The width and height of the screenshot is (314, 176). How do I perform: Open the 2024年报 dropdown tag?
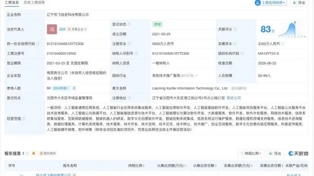pyautogui.click(x=61, y=88)
